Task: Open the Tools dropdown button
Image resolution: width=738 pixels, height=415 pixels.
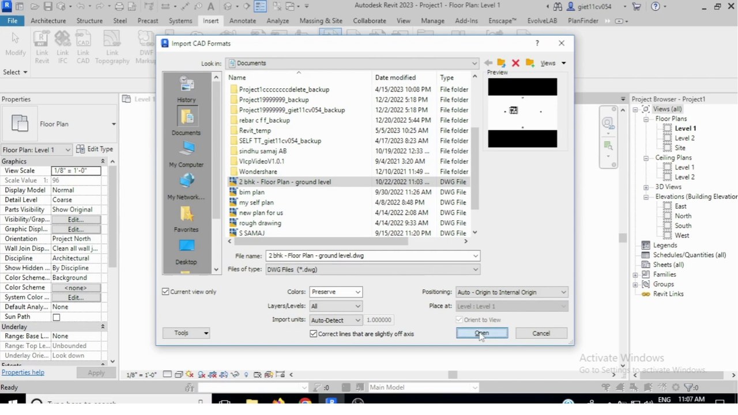Action: click(x=186, y=333)
